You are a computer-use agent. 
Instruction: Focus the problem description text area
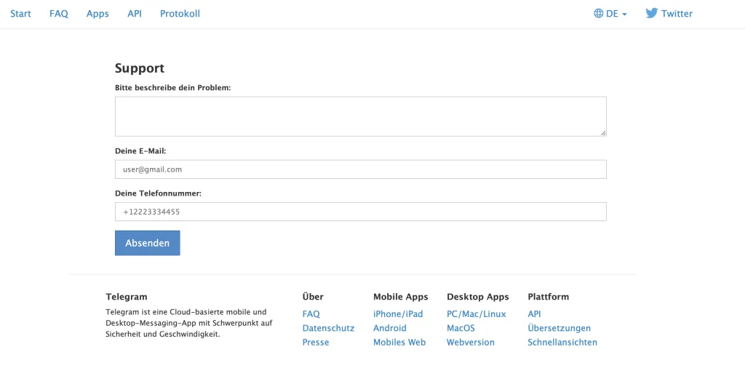coord(361,116)
